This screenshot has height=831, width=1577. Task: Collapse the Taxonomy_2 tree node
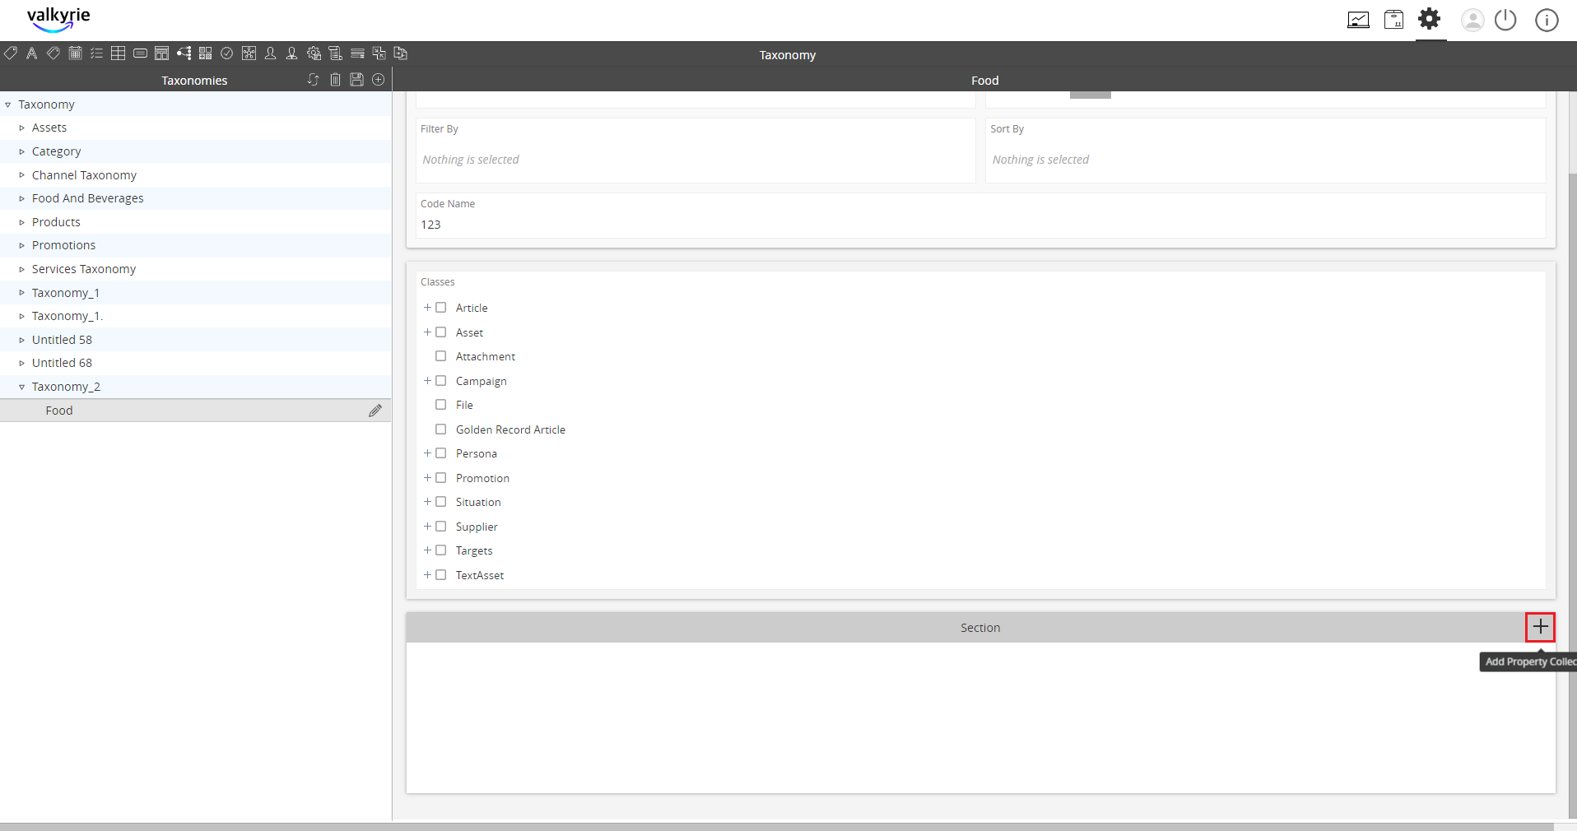click(21, 387)
